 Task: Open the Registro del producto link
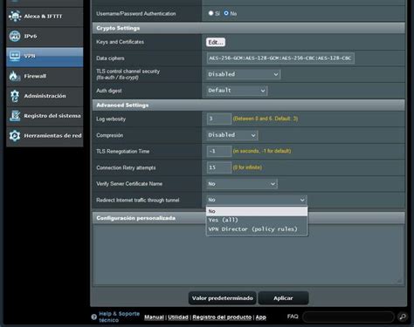[x=222, y=317]
